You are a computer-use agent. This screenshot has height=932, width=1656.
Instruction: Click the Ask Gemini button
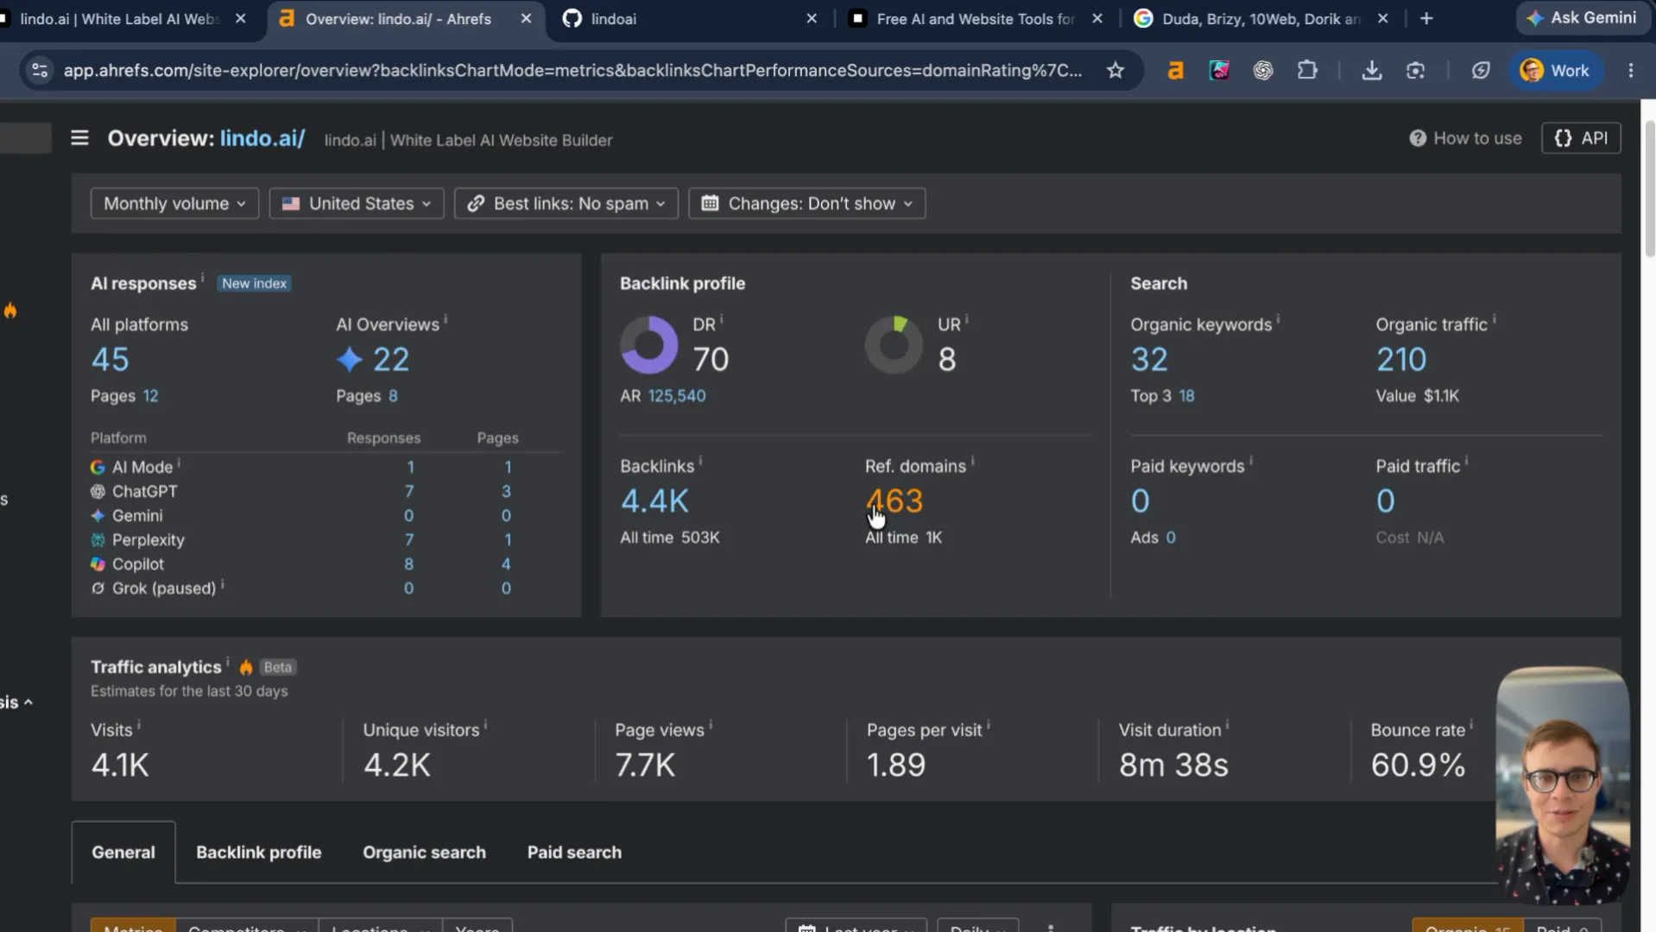[1582, 18]
